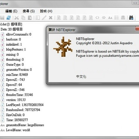The width and height of the screenshot is (139, 139).
Task: Click the Rename tag toolbar icon
Action: (x=37, y=18)
